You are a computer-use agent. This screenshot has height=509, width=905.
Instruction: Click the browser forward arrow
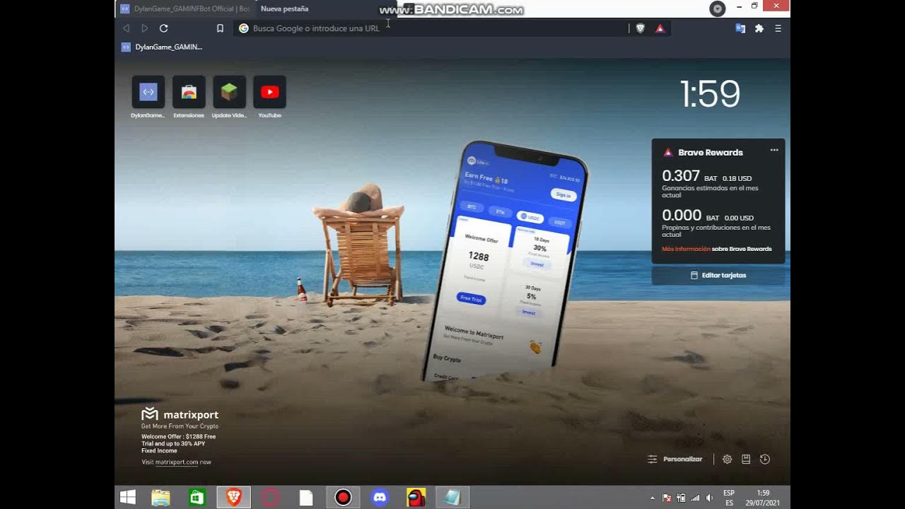point(145,28)
